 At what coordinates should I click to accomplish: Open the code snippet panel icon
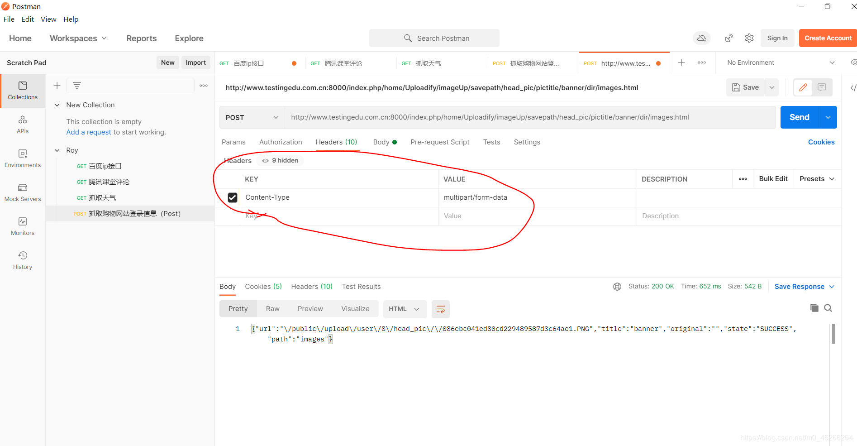(853, 88)
